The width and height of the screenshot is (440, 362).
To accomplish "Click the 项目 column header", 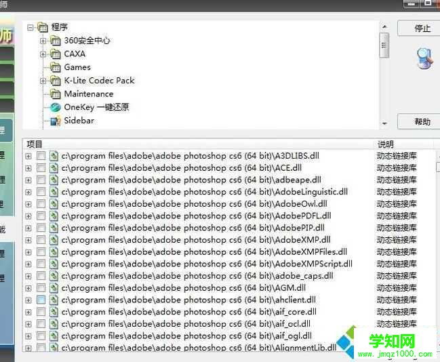I will click(x=34, y=144).
